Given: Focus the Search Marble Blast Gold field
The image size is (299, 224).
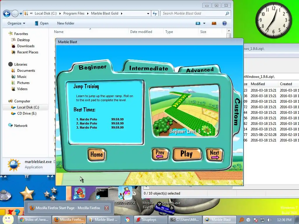Looking at the screenshot, I should [193, 13].
